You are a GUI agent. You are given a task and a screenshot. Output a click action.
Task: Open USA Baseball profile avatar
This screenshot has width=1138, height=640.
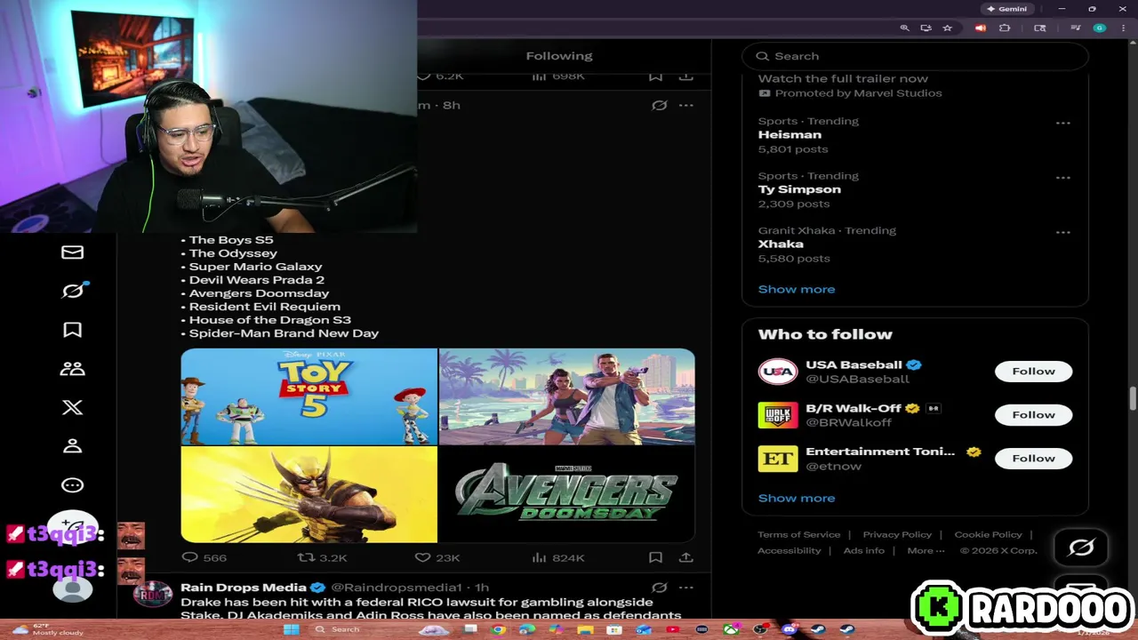tap(777, 372)
